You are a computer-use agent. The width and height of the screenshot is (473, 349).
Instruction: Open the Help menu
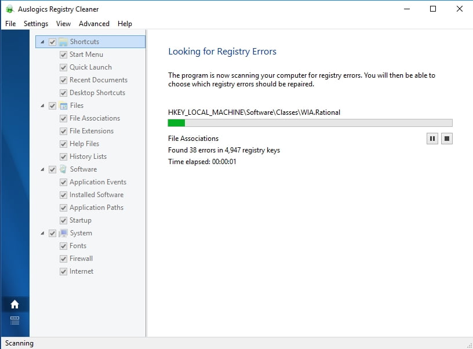125,24
